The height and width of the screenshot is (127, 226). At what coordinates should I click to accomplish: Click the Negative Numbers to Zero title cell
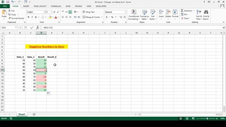[x=47, y=47]
